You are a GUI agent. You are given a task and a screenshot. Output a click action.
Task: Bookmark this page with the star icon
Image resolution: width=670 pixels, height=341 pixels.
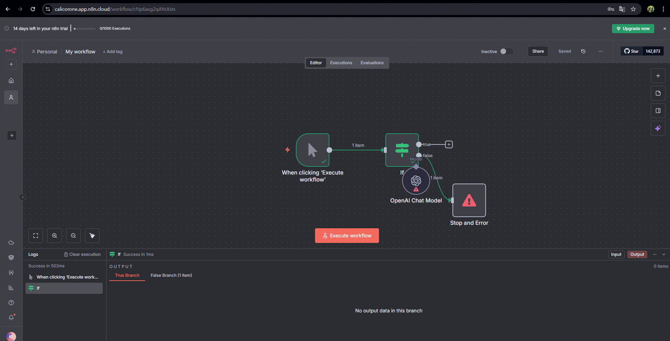[633, 9]
